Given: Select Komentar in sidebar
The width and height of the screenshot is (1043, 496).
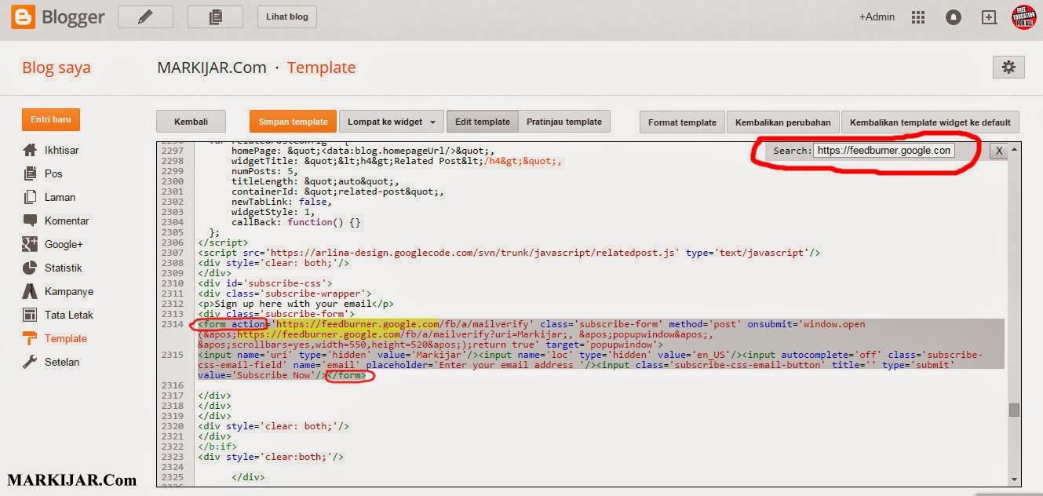Looking at the screenshot, I should [67, 221].
